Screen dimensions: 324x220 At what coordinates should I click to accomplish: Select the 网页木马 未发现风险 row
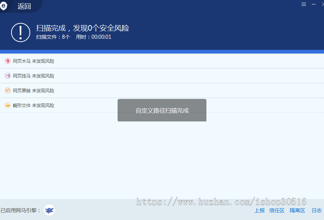pyautogui.click(x=162, y=61)
